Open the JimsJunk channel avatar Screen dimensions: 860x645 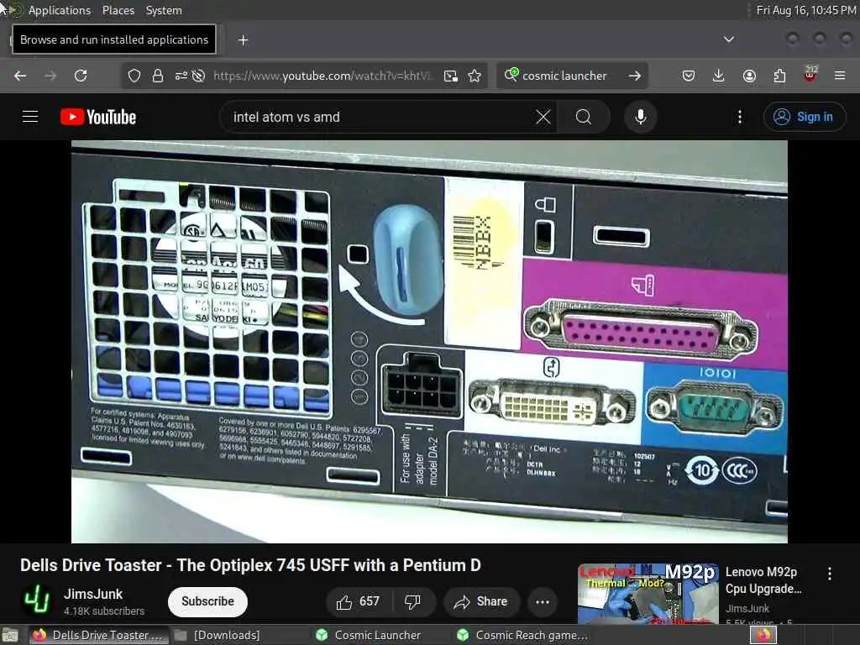pyautogui.click(x=37, y=600)
